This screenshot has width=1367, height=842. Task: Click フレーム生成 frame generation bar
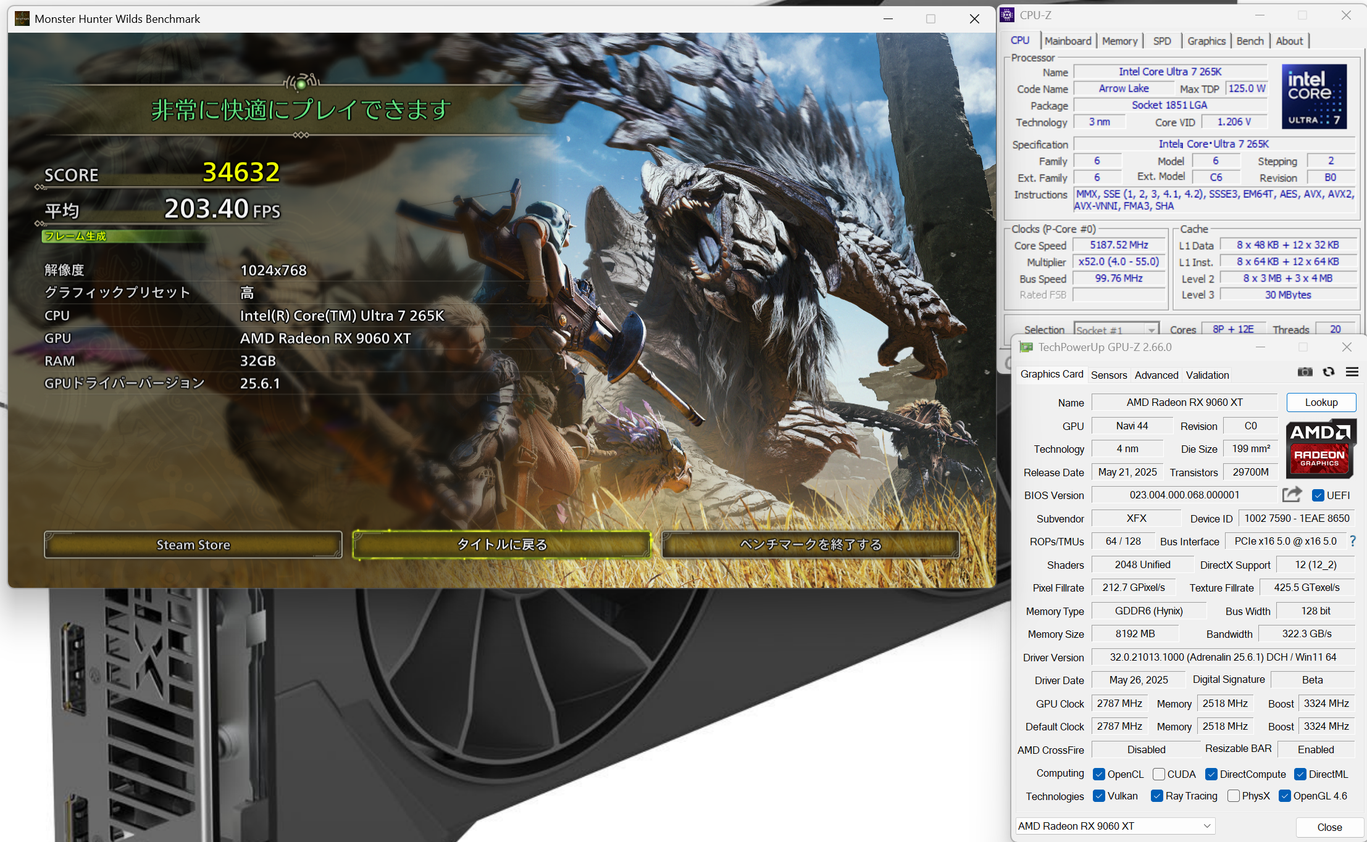pyautogui.click(x=125, y=236)
